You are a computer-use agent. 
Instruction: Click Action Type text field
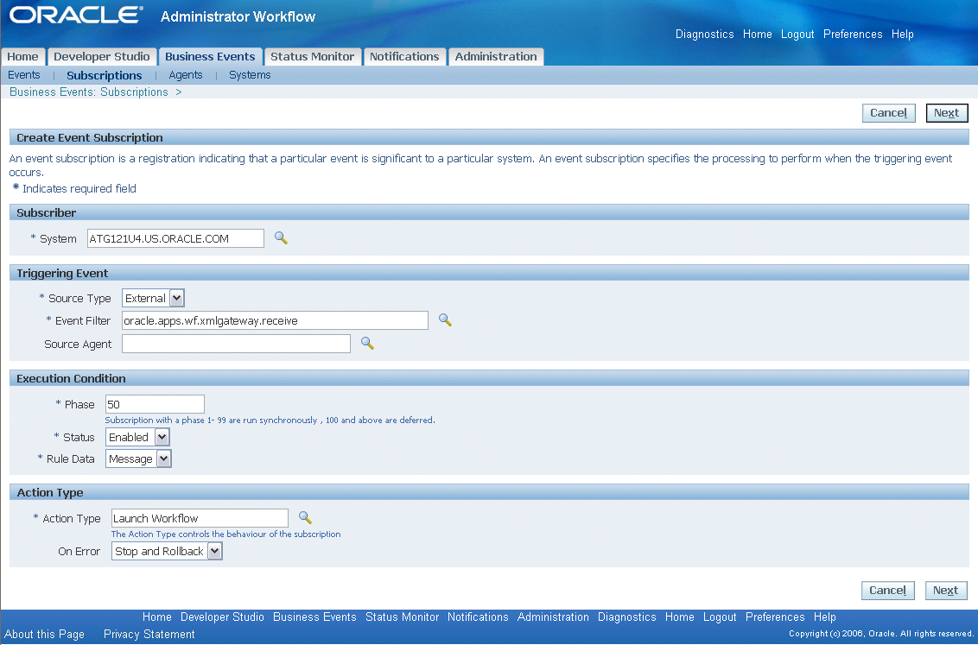pos(200,518)
